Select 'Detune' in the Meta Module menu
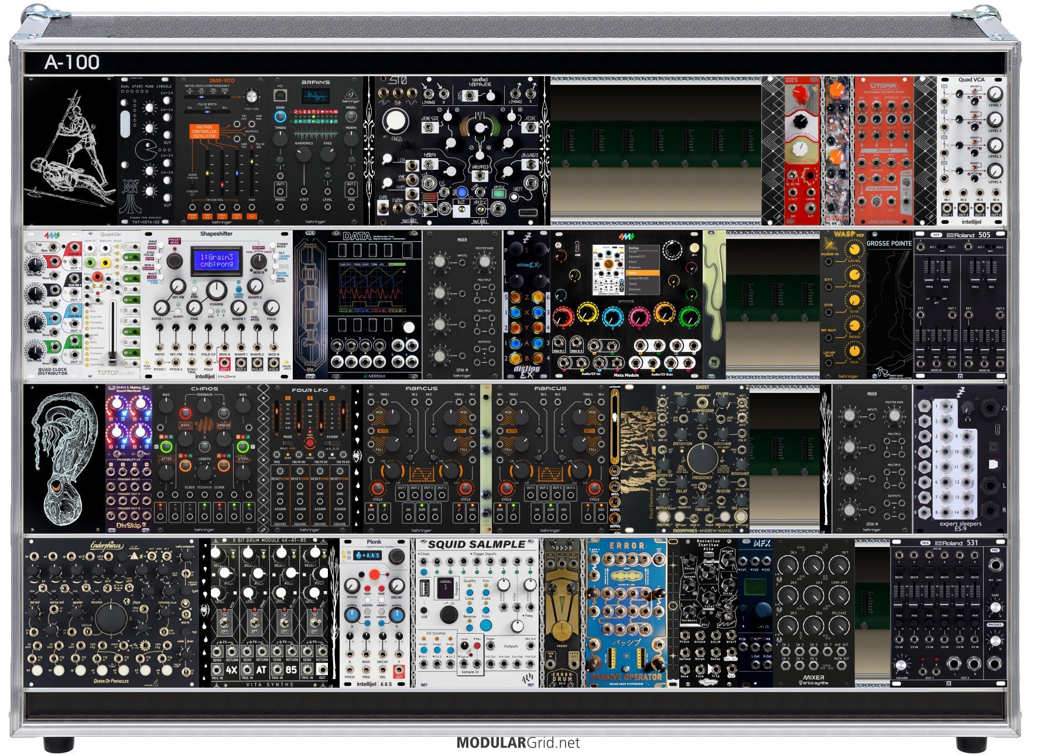The width and height of the screenshot is (1037, 755). click(x=643, y=289)
